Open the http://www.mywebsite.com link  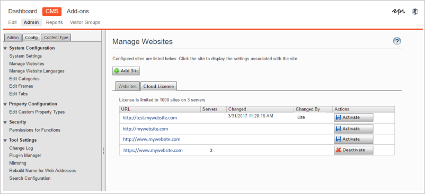coord(152,140)
